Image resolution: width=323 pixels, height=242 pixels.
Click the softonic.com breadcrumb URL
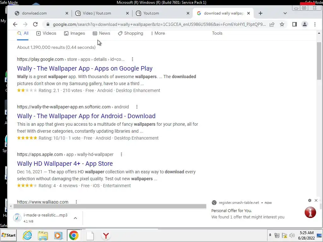click(73, 107)
